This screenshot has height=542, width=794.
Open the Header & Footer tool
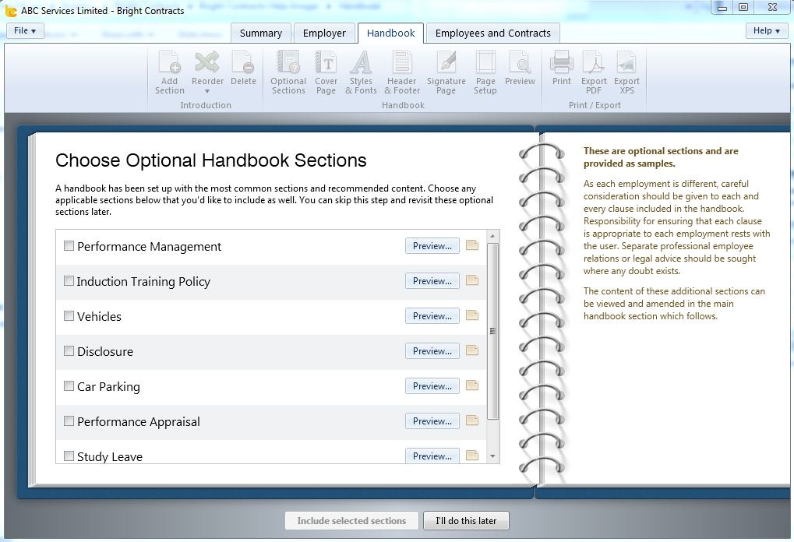tap(402, 72)
